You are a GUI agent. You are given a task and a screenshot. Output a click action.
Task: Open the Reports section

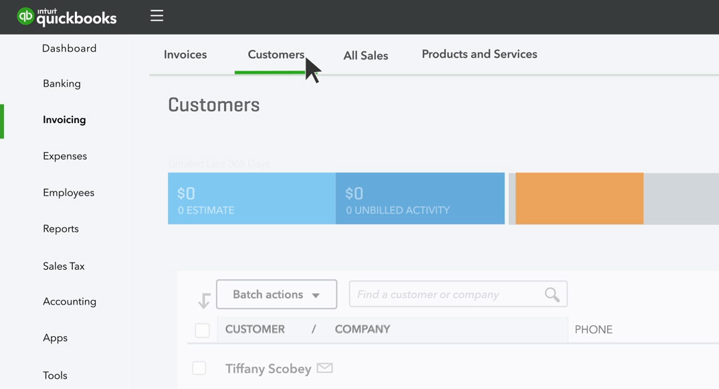pyautogui.click(x=60, y=228)
